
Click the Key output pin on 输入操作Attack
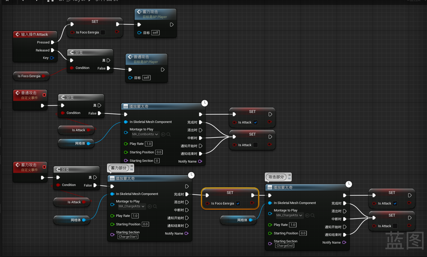click(x=52, y=58)
